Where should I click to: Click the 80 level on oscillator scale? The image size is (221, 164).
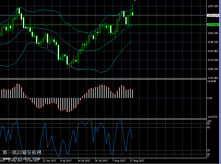click(x=208, y=127)
